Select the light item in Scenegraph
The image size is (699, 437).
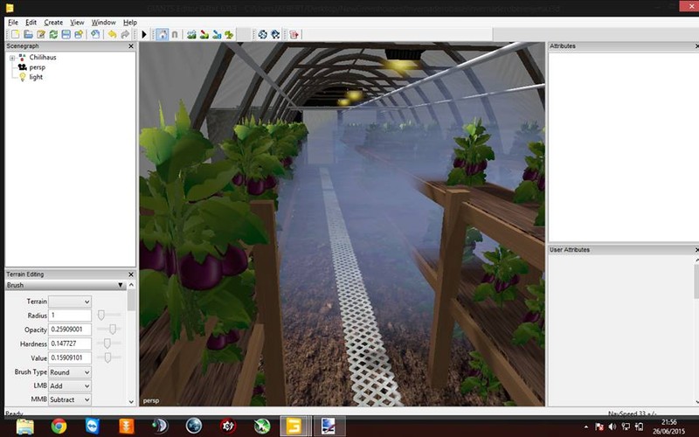coord(36,77)
